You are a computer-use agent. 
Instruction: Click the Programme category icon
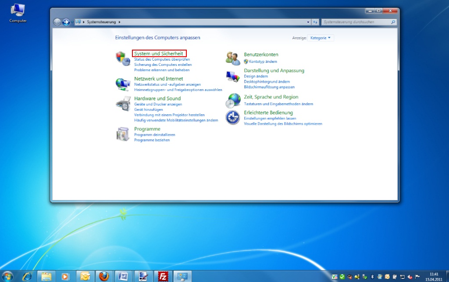[123, 134]
